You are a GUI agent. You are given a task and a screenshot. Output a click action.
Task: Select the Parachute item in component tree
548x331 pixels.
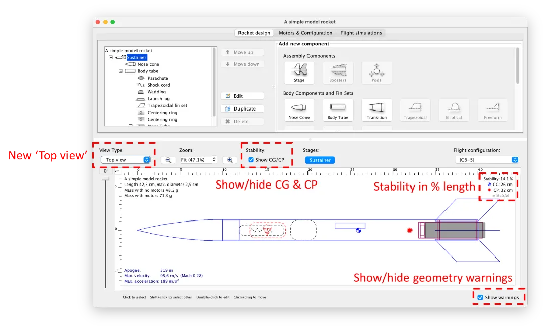(x=158, y=78)
